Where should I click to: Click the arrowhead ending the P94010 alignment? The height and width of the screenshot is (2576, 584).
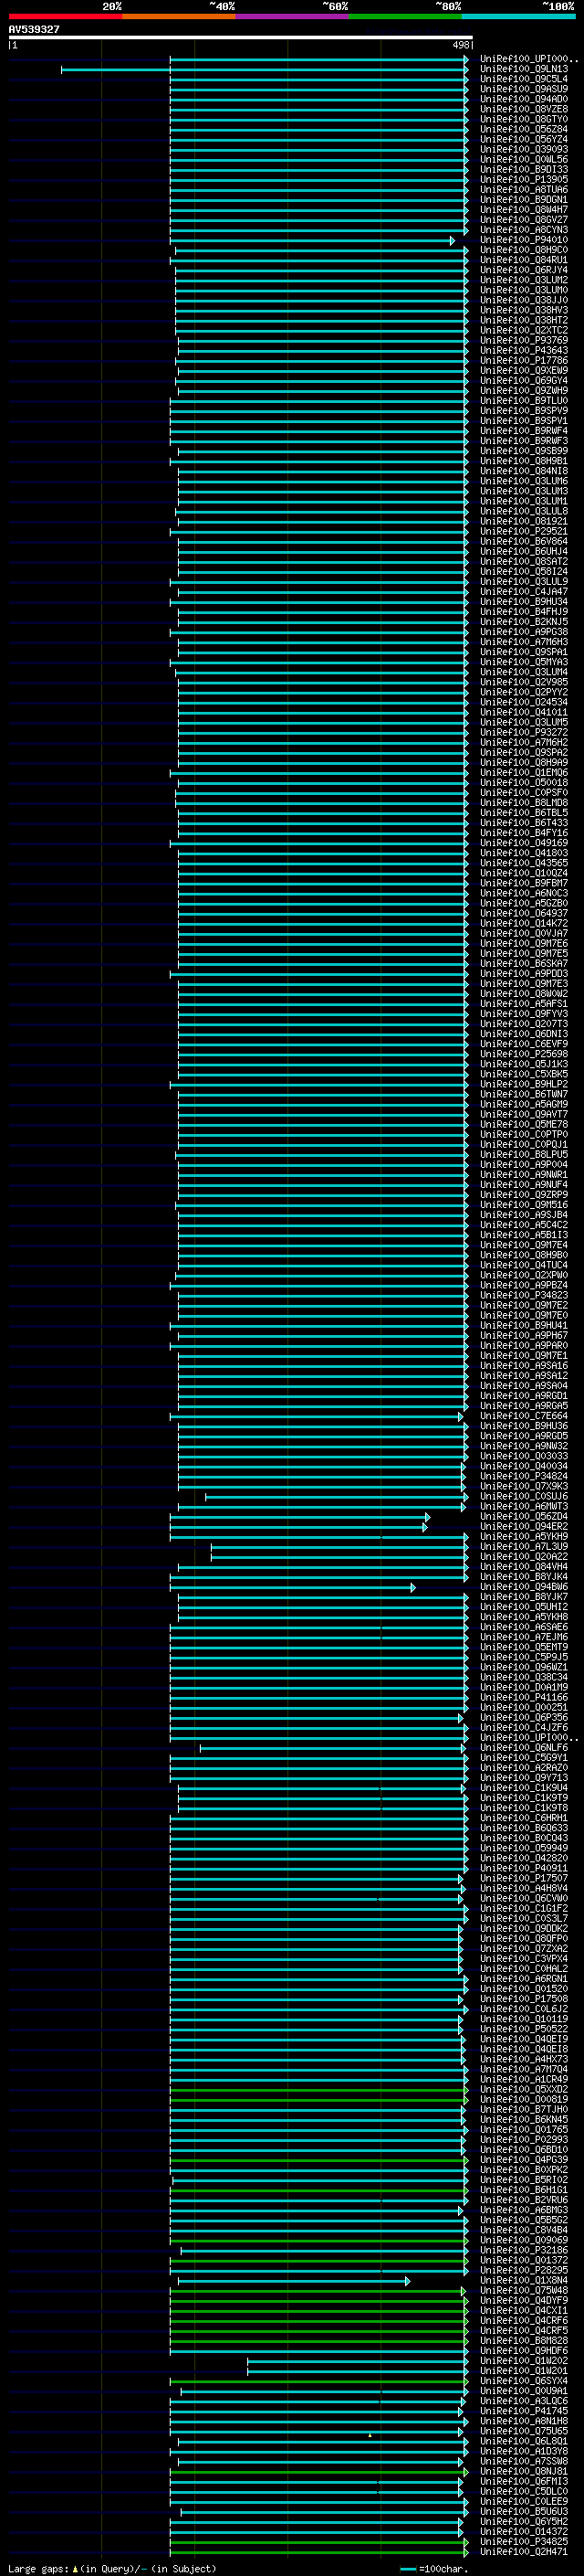coord(453,241)
